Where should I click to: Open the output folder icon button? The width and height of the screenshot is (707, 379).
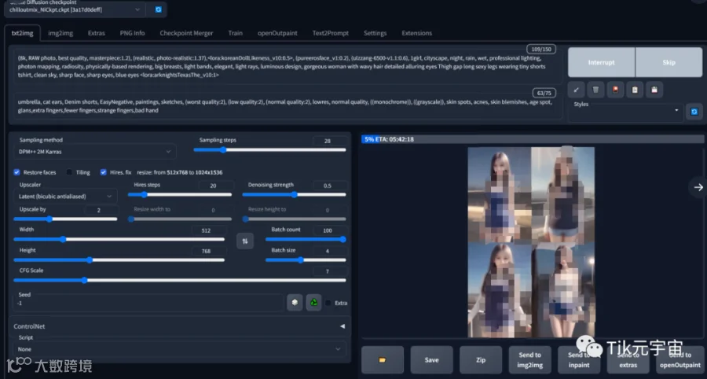pyautogui.click(x=383, y=359)
